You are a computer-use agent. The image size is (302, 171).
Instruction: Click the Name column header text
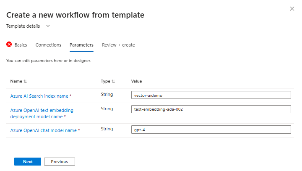pos(16,81)
